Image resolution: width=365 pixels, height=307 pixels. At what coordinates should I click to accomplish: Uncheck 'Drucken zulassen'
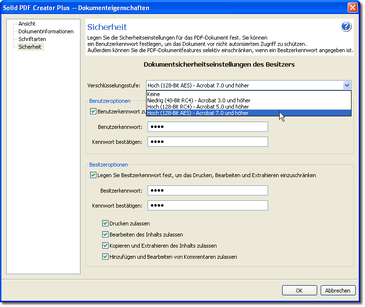105,223
